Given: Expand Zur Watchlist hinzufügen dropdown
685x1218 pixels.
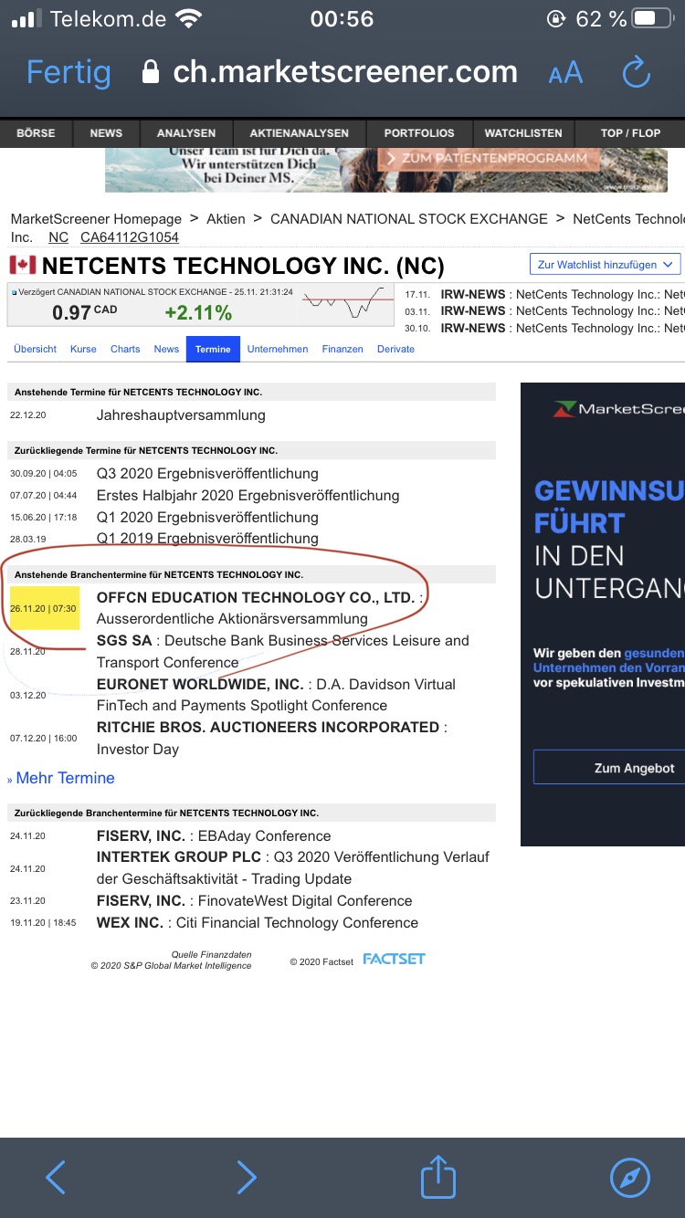Looking at the screenshot, I should [x=605, y=265].
